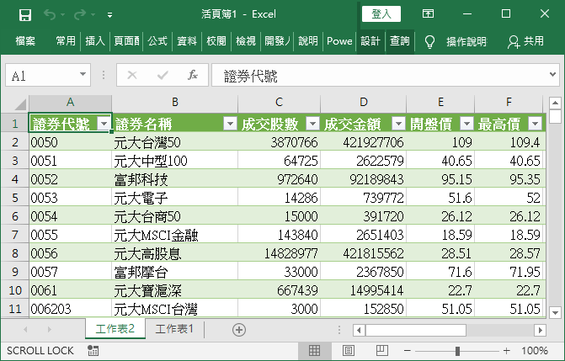The width and height of the screenshot is (565, 361).
Task: Switch to the 常用 ribbon tab
Action: click(66, 40)
